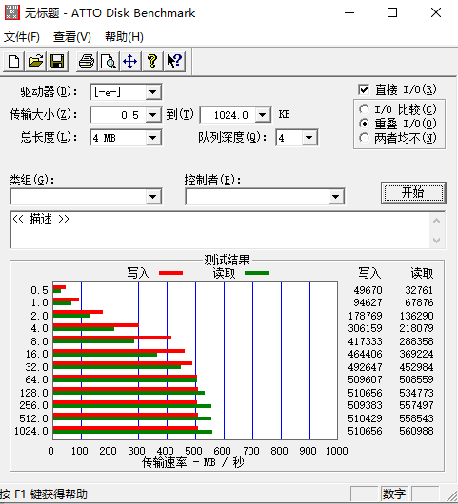Click the 64.0 transfer size row label
This screenshot has width=458, height=504.
[x=37, y=379]
